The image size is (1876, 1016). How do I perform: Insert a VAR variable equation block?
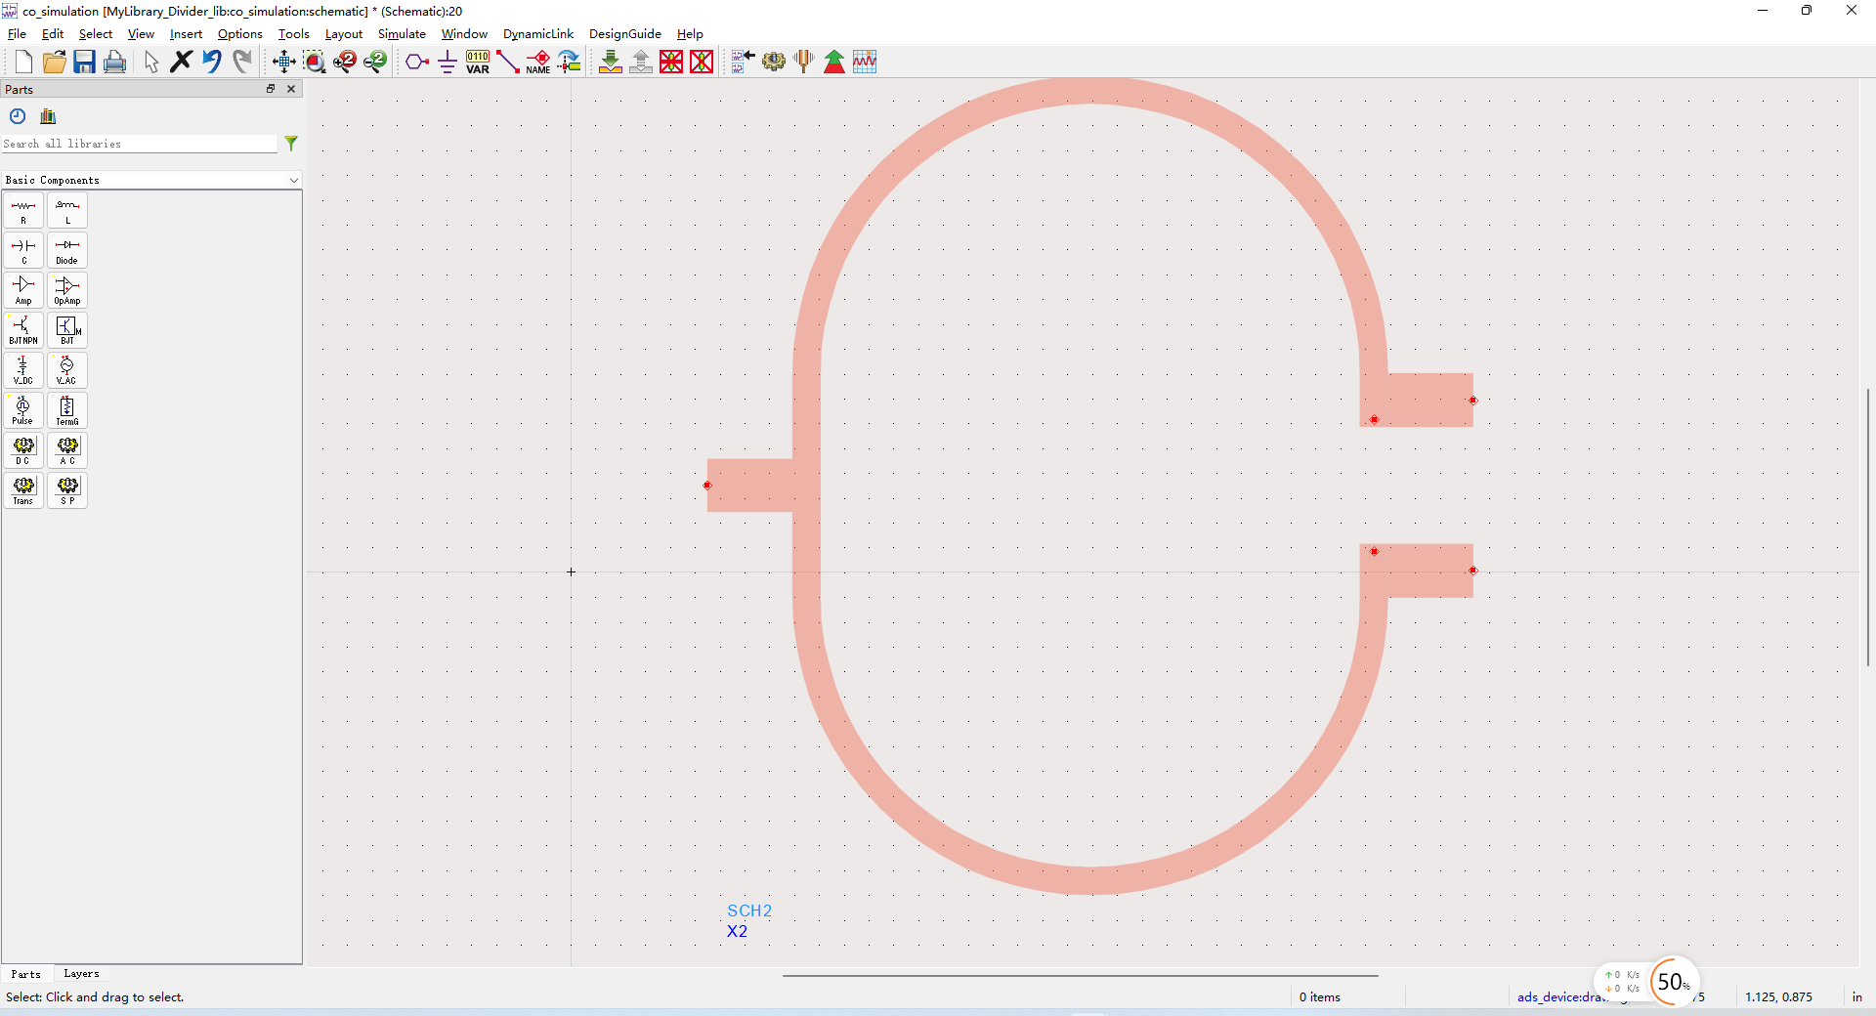click(478, 62)
